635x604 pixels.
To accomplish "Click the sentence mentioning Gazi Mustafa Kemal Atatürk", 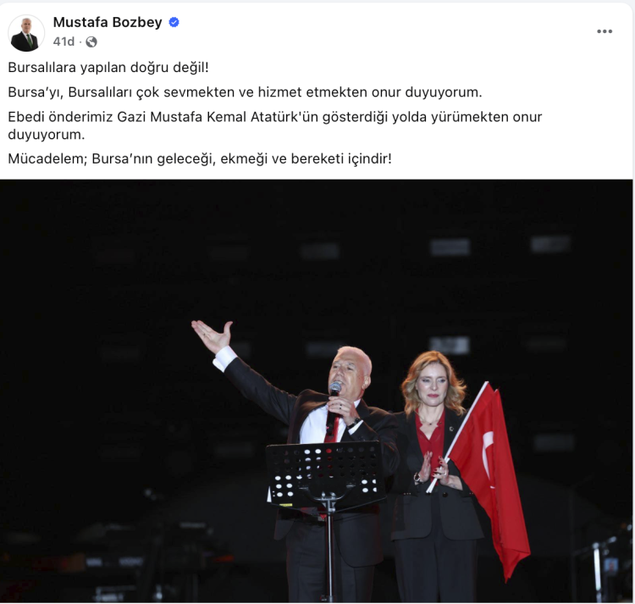I will click(275, 125).
